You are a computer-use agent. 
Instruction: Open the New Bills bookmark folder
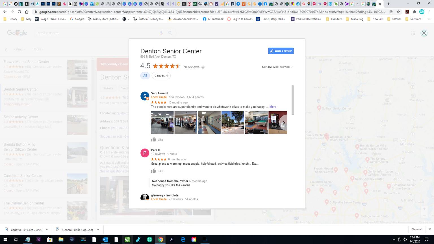pyautogui.click(x=375, y=19)
